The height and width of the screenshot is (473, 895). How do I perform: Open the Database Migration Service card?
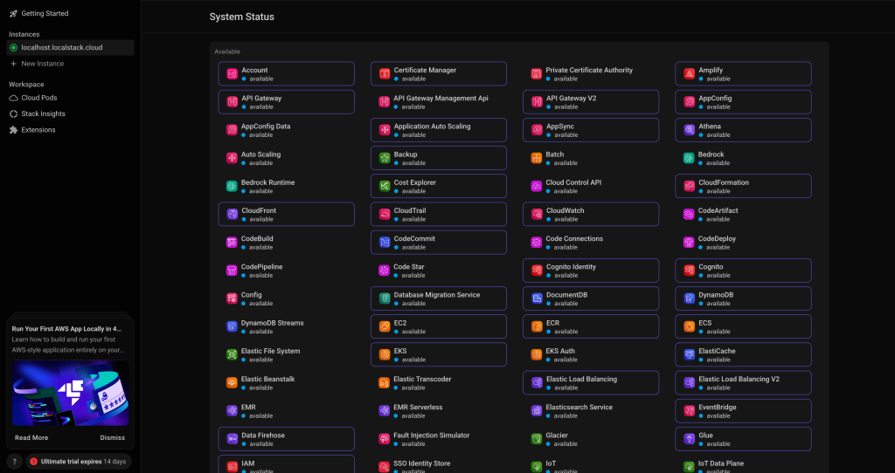point(438,298)
